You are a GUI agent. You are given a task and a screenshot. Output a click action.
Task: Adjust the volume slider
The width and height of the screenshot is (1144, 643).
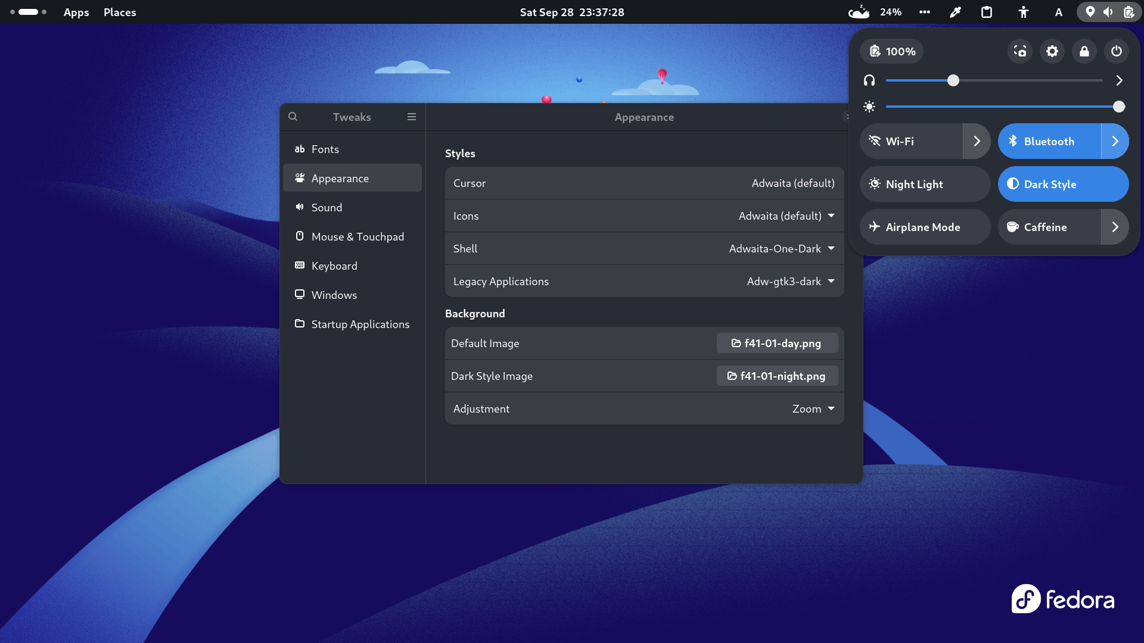tap(953, 80)
